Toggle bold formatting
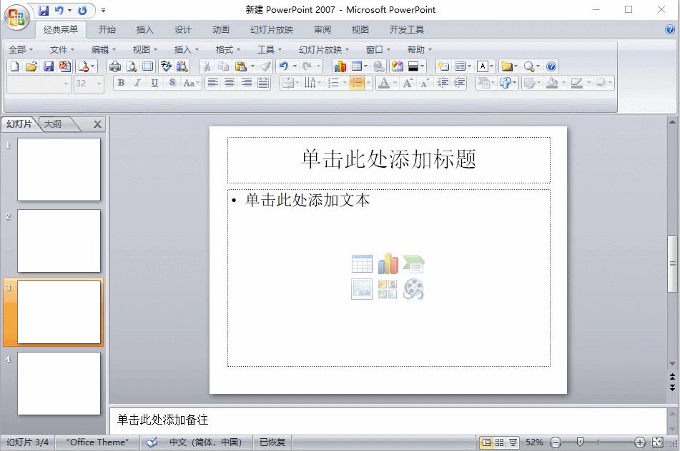 [x=120, y=83]
